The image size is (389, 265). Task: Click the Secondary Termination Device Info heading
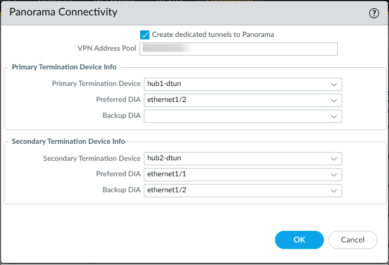pos(68,142)
